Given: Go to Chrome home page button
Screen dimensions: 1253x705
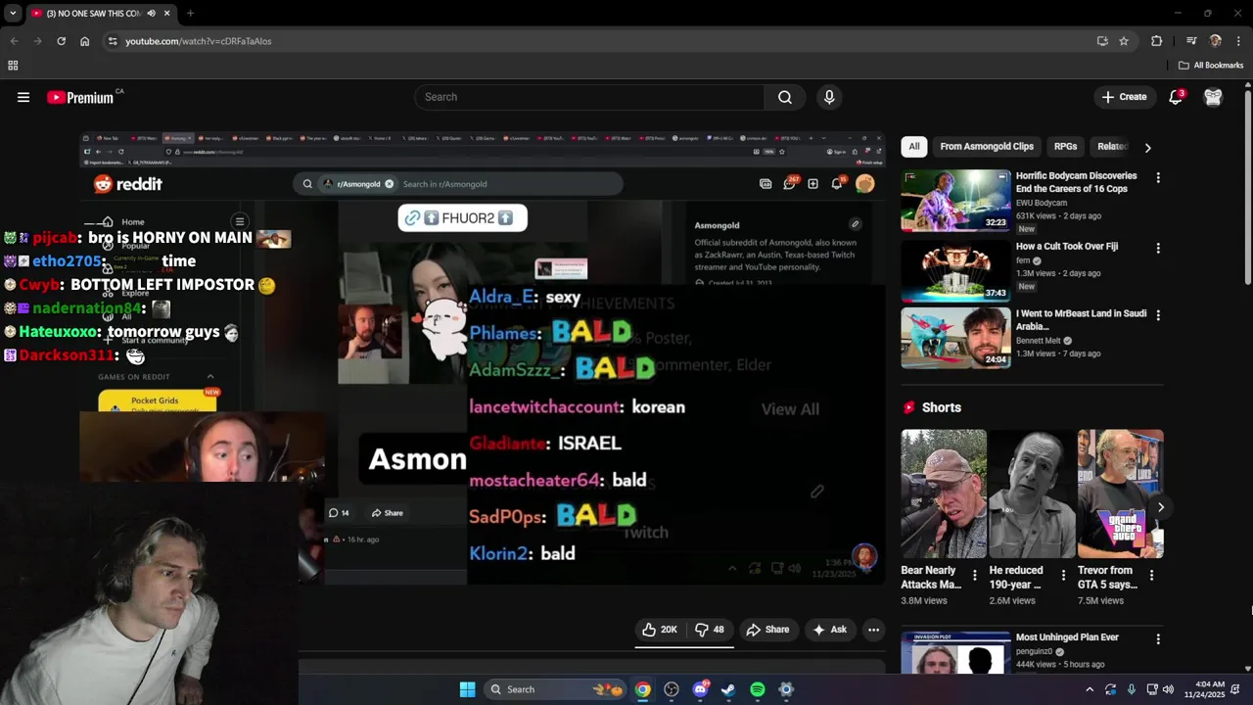Looking at the screenshot, I should click(84, 41).
